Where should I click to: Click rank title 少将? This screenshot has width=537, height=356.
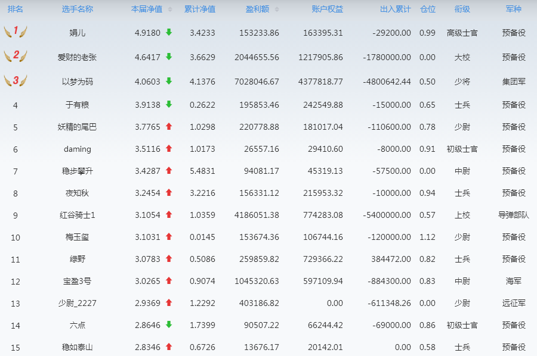coord(462,82)
